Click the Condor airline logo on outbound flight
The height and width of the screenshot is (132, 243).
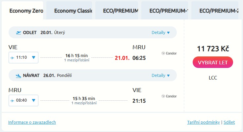(169, 53)
